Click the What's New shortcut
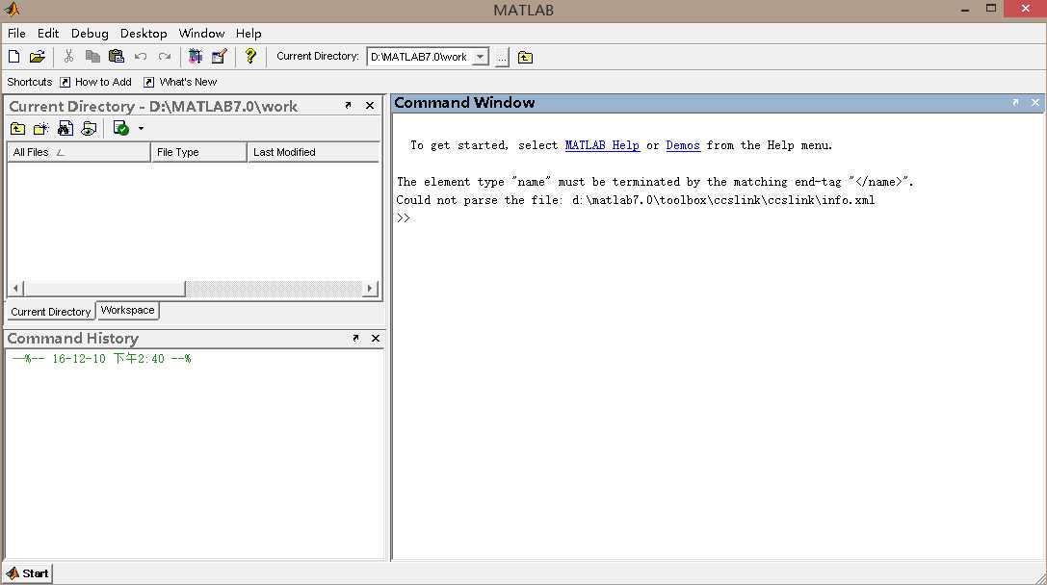1047x585 pixels. [180, 82]
